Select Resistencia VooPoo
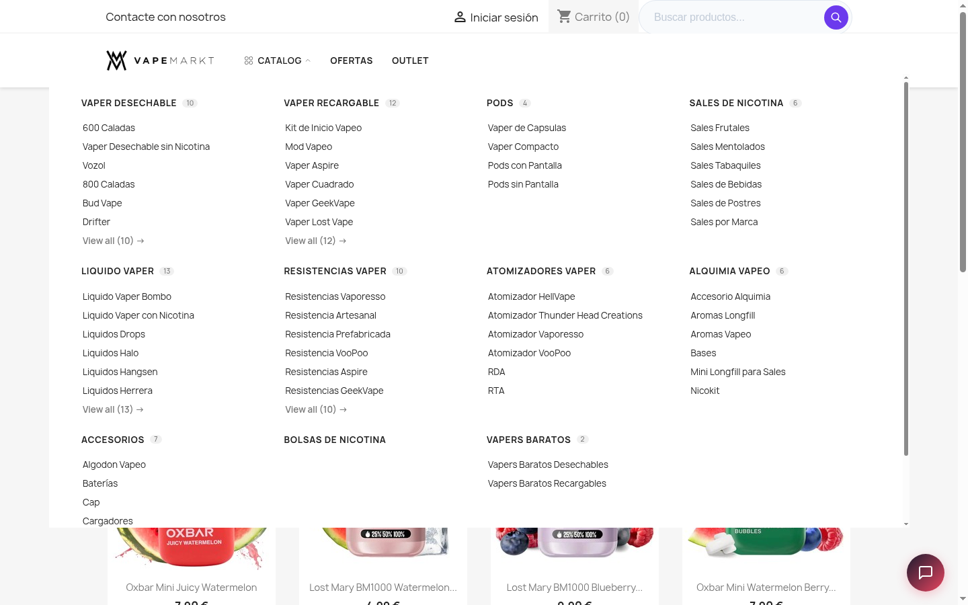The width and height of the screenshot is (968, 605). (327, 353)
